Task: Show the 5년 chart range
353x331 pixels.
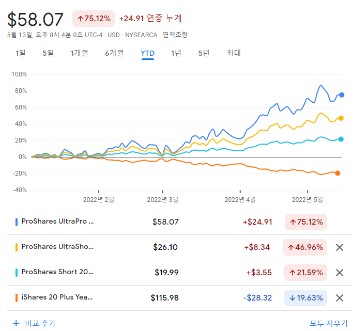Action: pyautogui.click(x=204, y=53)
